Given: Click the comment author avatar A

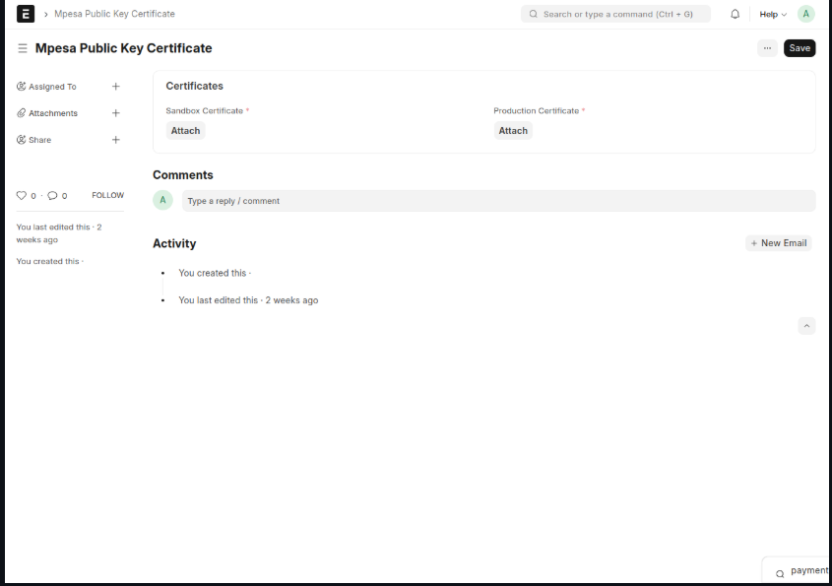Looking at the screenshot, I should pos(162,200).
